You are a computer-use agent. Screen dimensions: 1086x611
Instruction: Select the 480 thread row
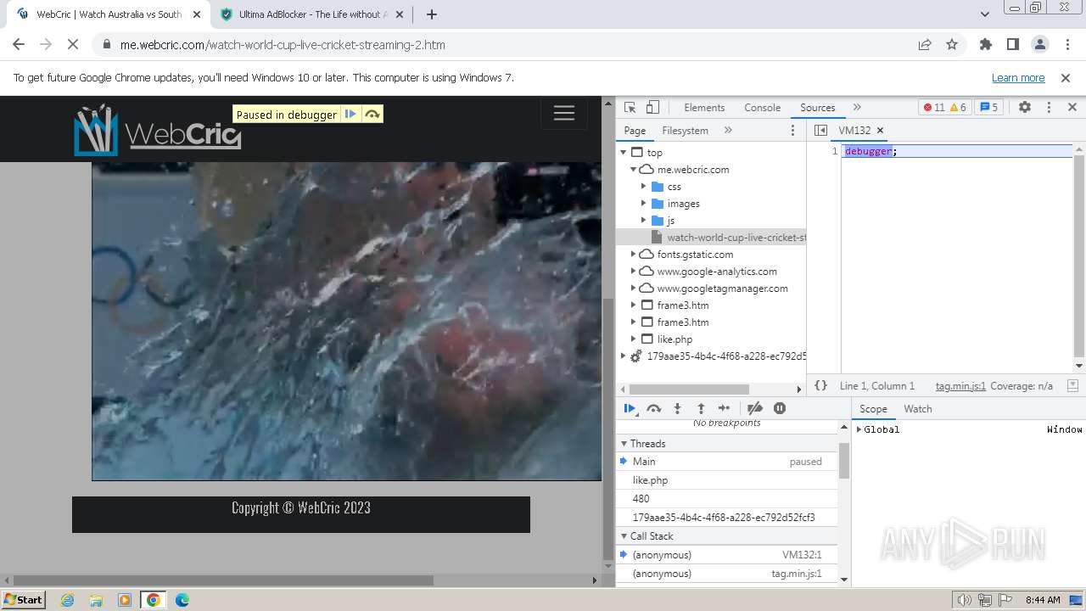(727, 499)
